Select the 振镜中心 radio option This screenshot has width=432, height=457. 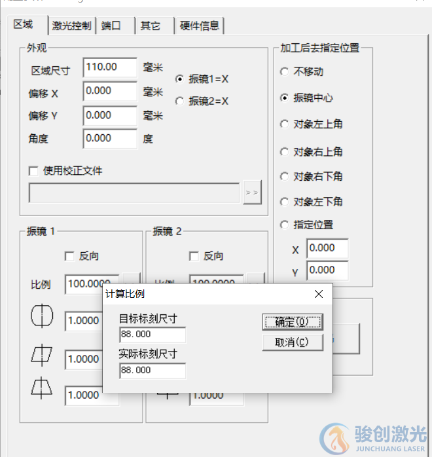click(284, 98)
